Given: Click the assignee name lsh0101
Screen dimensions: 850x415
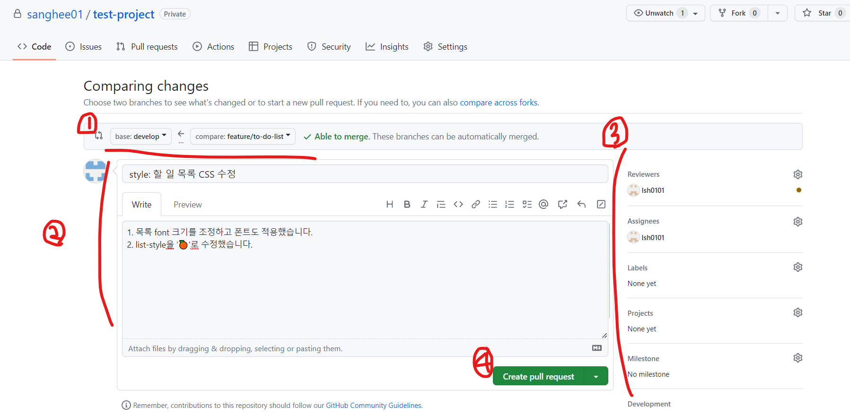Looking at the screenshot, I should 653,237.
